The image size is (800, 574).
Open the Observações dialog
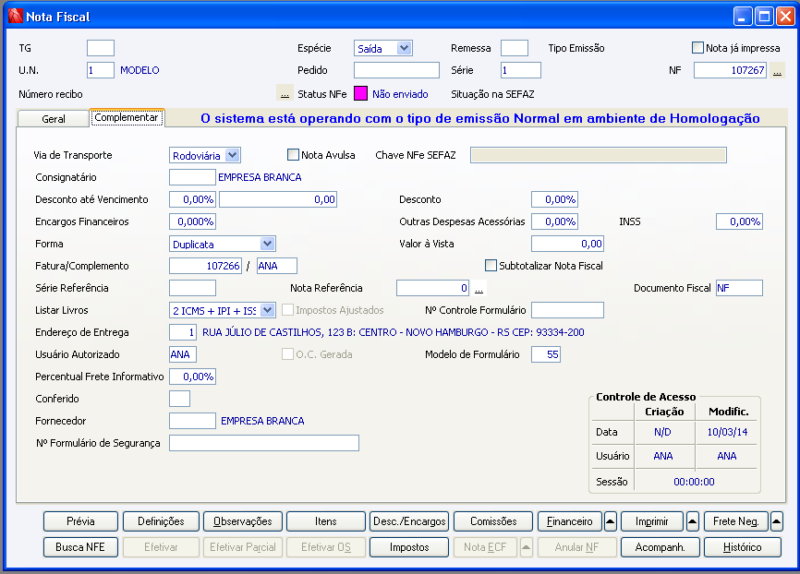(x=243, y=521)
